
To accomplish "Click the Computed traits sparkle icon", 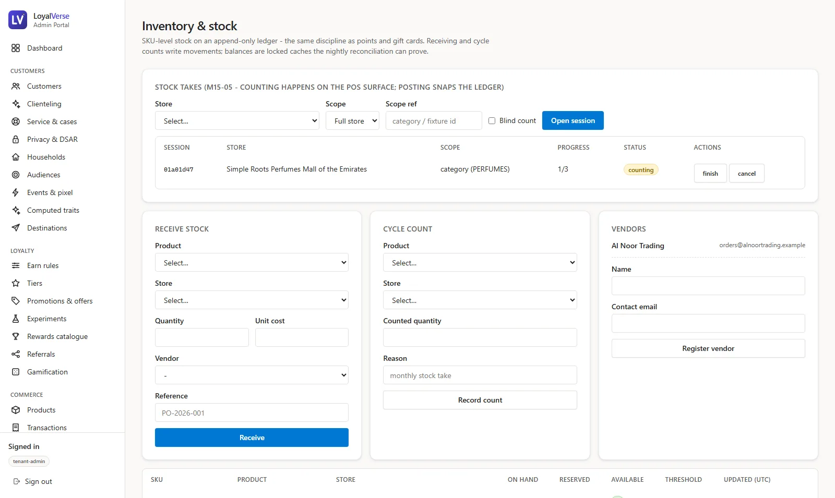I will pos(16,210).
